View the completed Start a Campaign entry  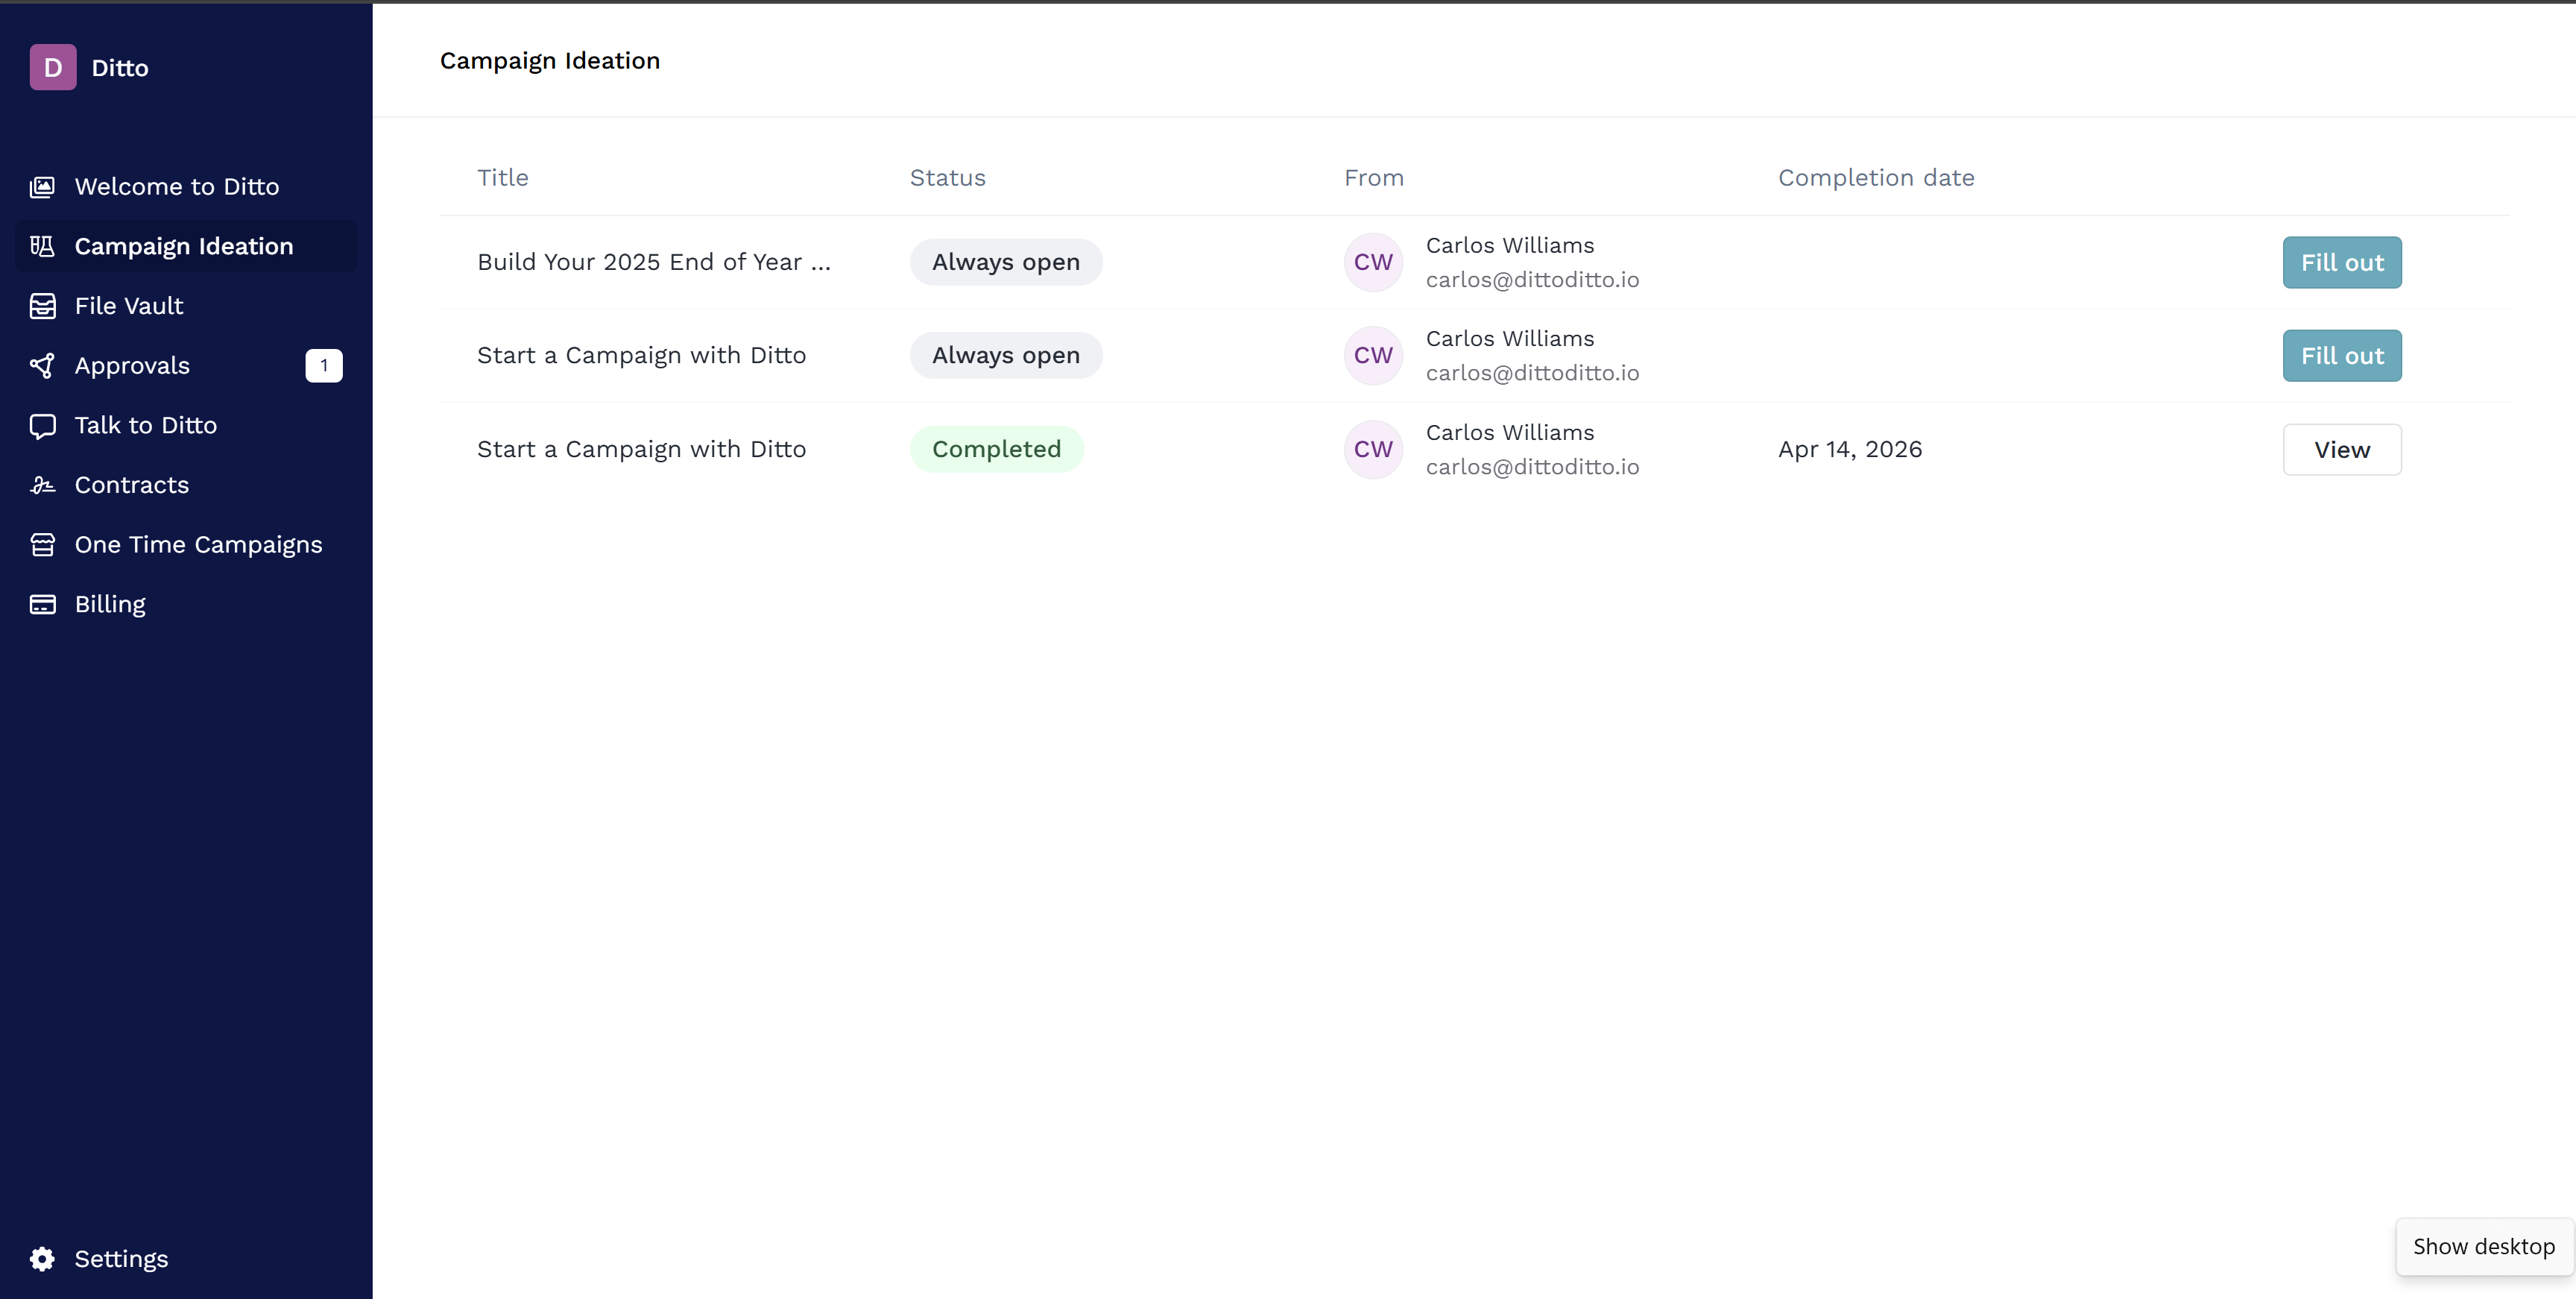click(x=2342, y=448)
